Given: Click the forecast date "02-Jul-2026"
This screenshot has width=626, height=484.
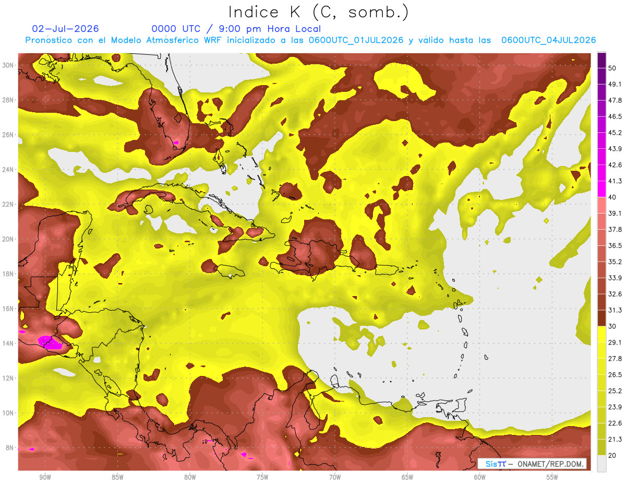Looking at the screenshot, I should click(x=66, y=29).
